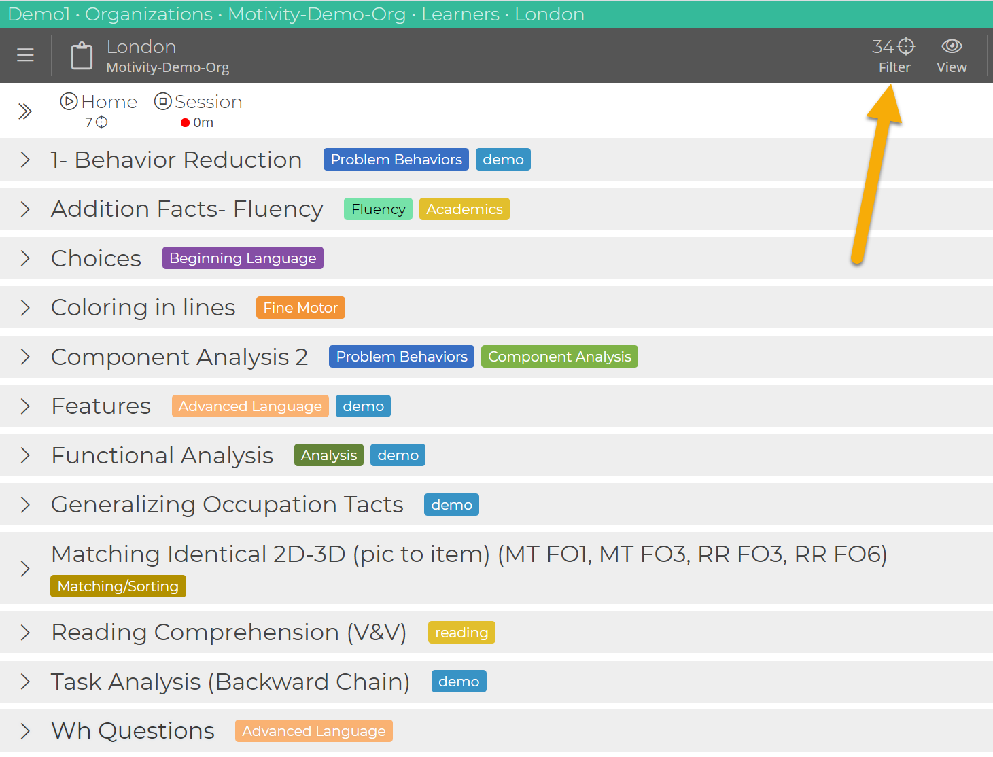Click the Session stop icon
The width and height of the screenshot is (993, 757).
162,101
